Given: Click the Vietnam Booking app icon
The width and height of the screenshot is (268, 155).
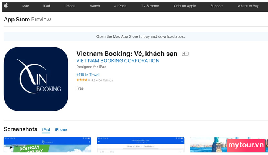Looking at the screenshot, I should 36,79.
